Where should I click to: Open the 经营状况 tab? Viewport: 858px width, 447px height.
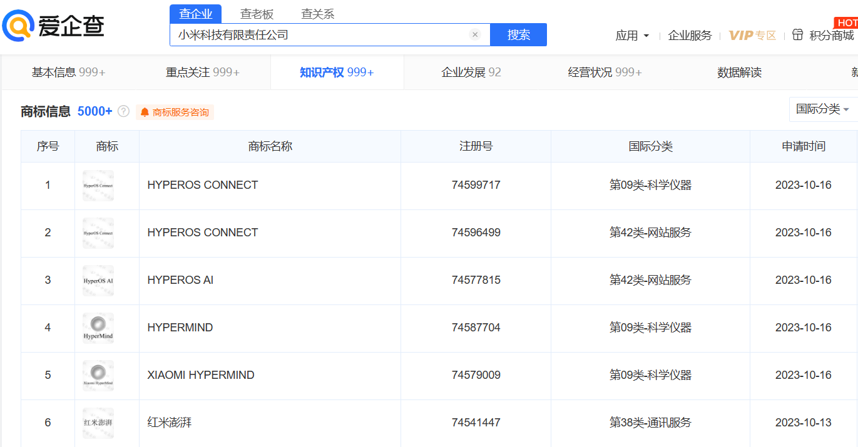coord(605,73)
